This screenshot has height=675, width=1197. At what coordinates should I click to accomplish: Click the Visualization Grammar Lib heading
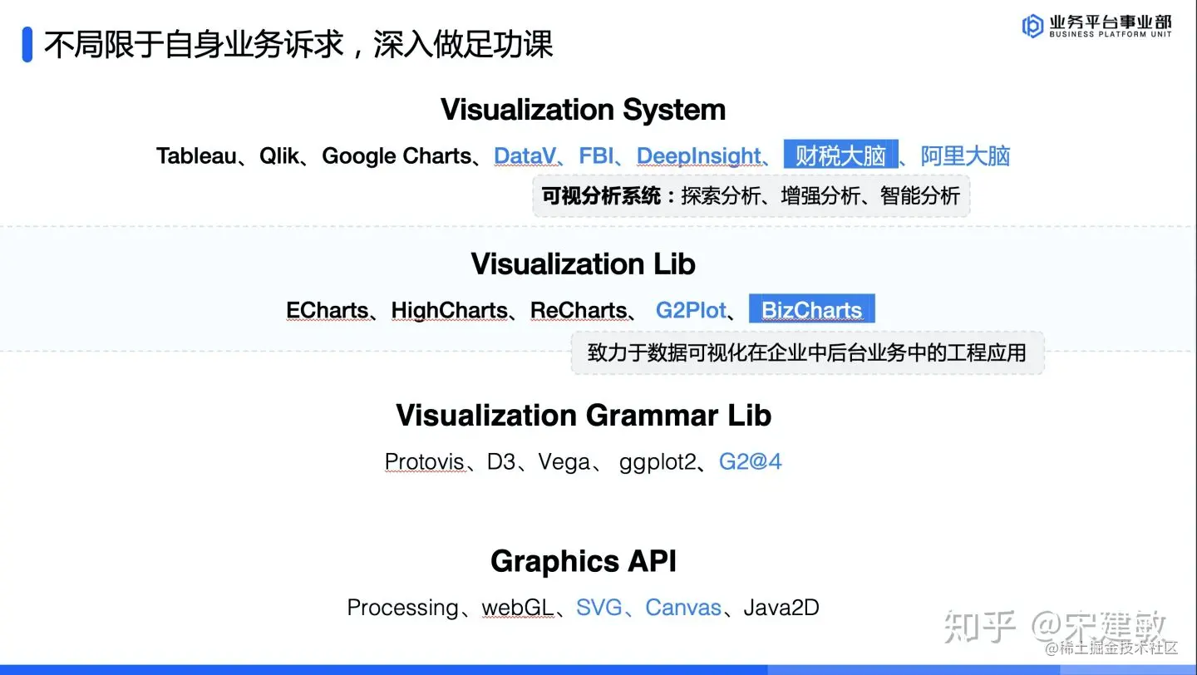(584, 415)
